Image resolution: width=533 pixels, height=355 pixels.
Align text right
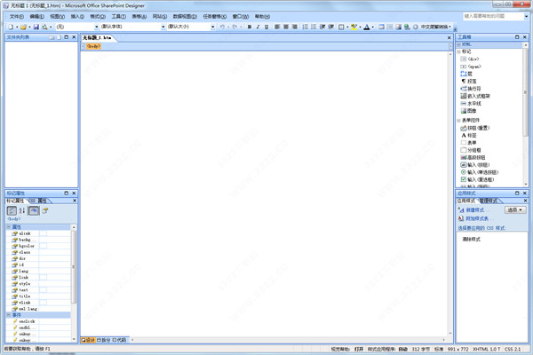(295, 27)
